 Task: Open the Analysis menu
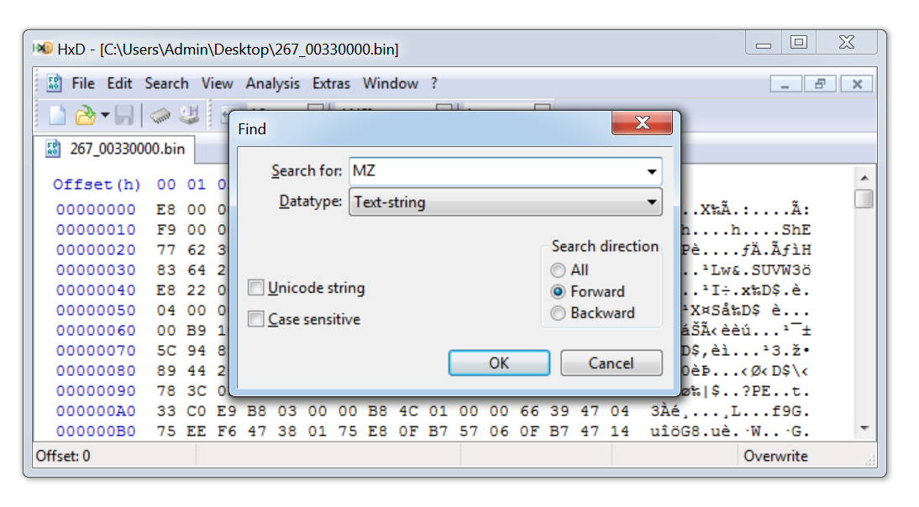pos(272,83)
